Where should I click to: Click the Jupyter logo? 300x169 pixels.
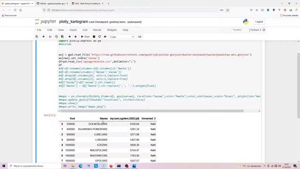coord(45,22)
